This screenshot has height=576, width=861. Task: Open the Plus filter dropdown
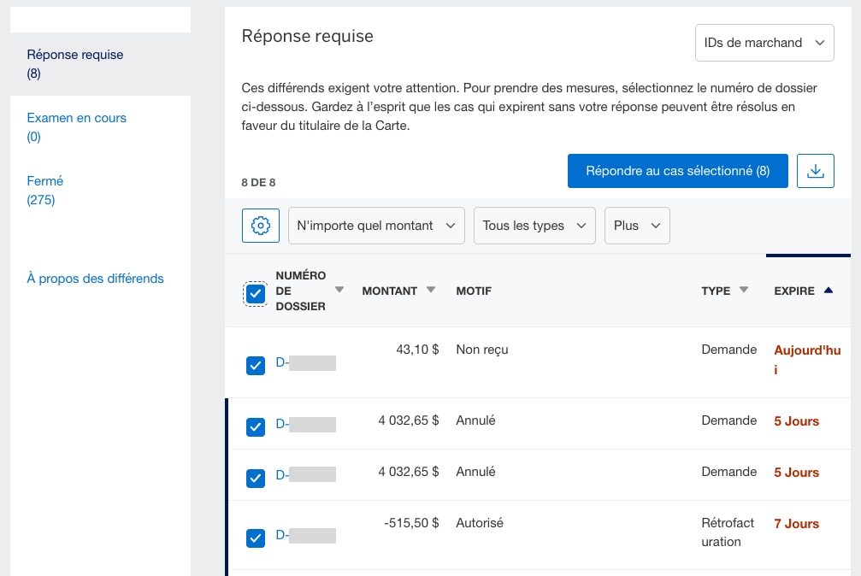637,225
